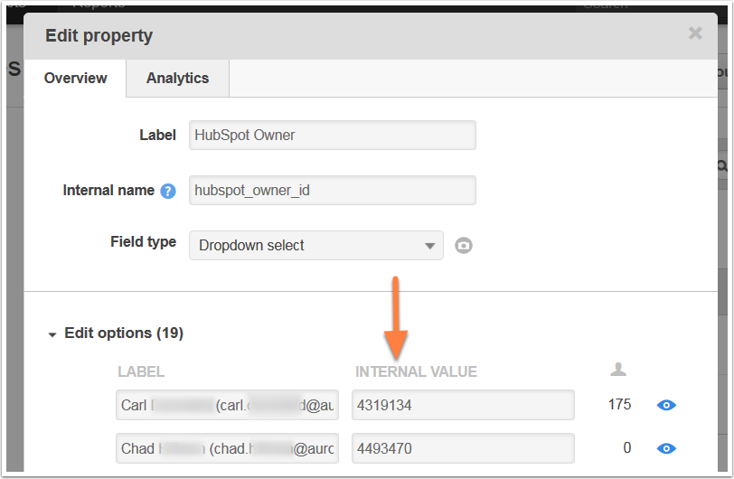Toggle visibility eye for Carl option
This screenshot has height=479, width=734.
click(x=666, y=405)
